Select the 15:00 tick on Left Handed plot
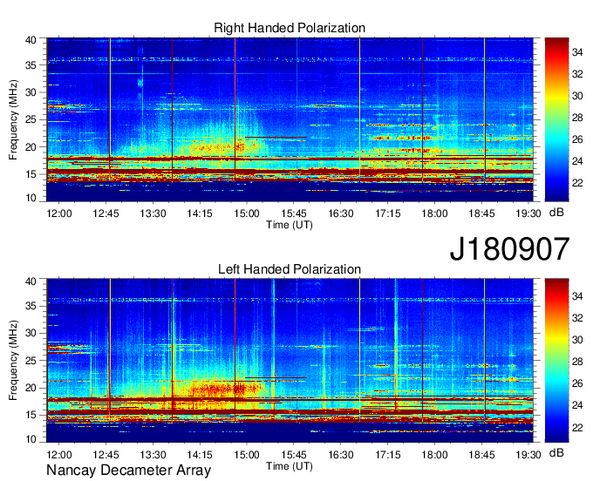This screenshot has width=593, height=481. (247, 454)
